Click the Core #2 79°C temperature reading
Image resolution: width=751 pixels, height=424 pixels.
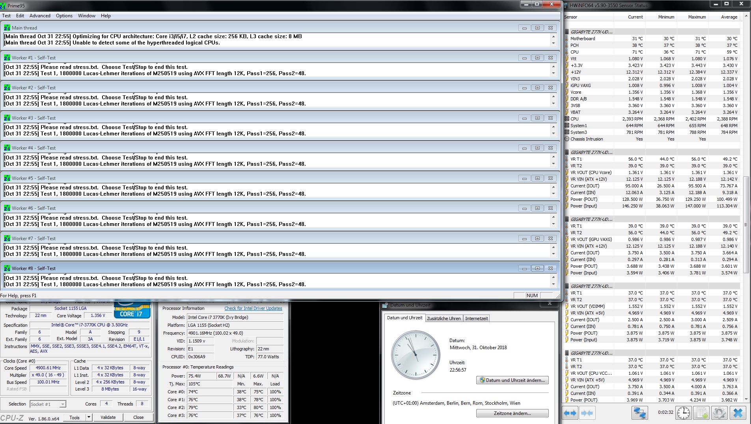pyautogui.click(x=209, y=407)
